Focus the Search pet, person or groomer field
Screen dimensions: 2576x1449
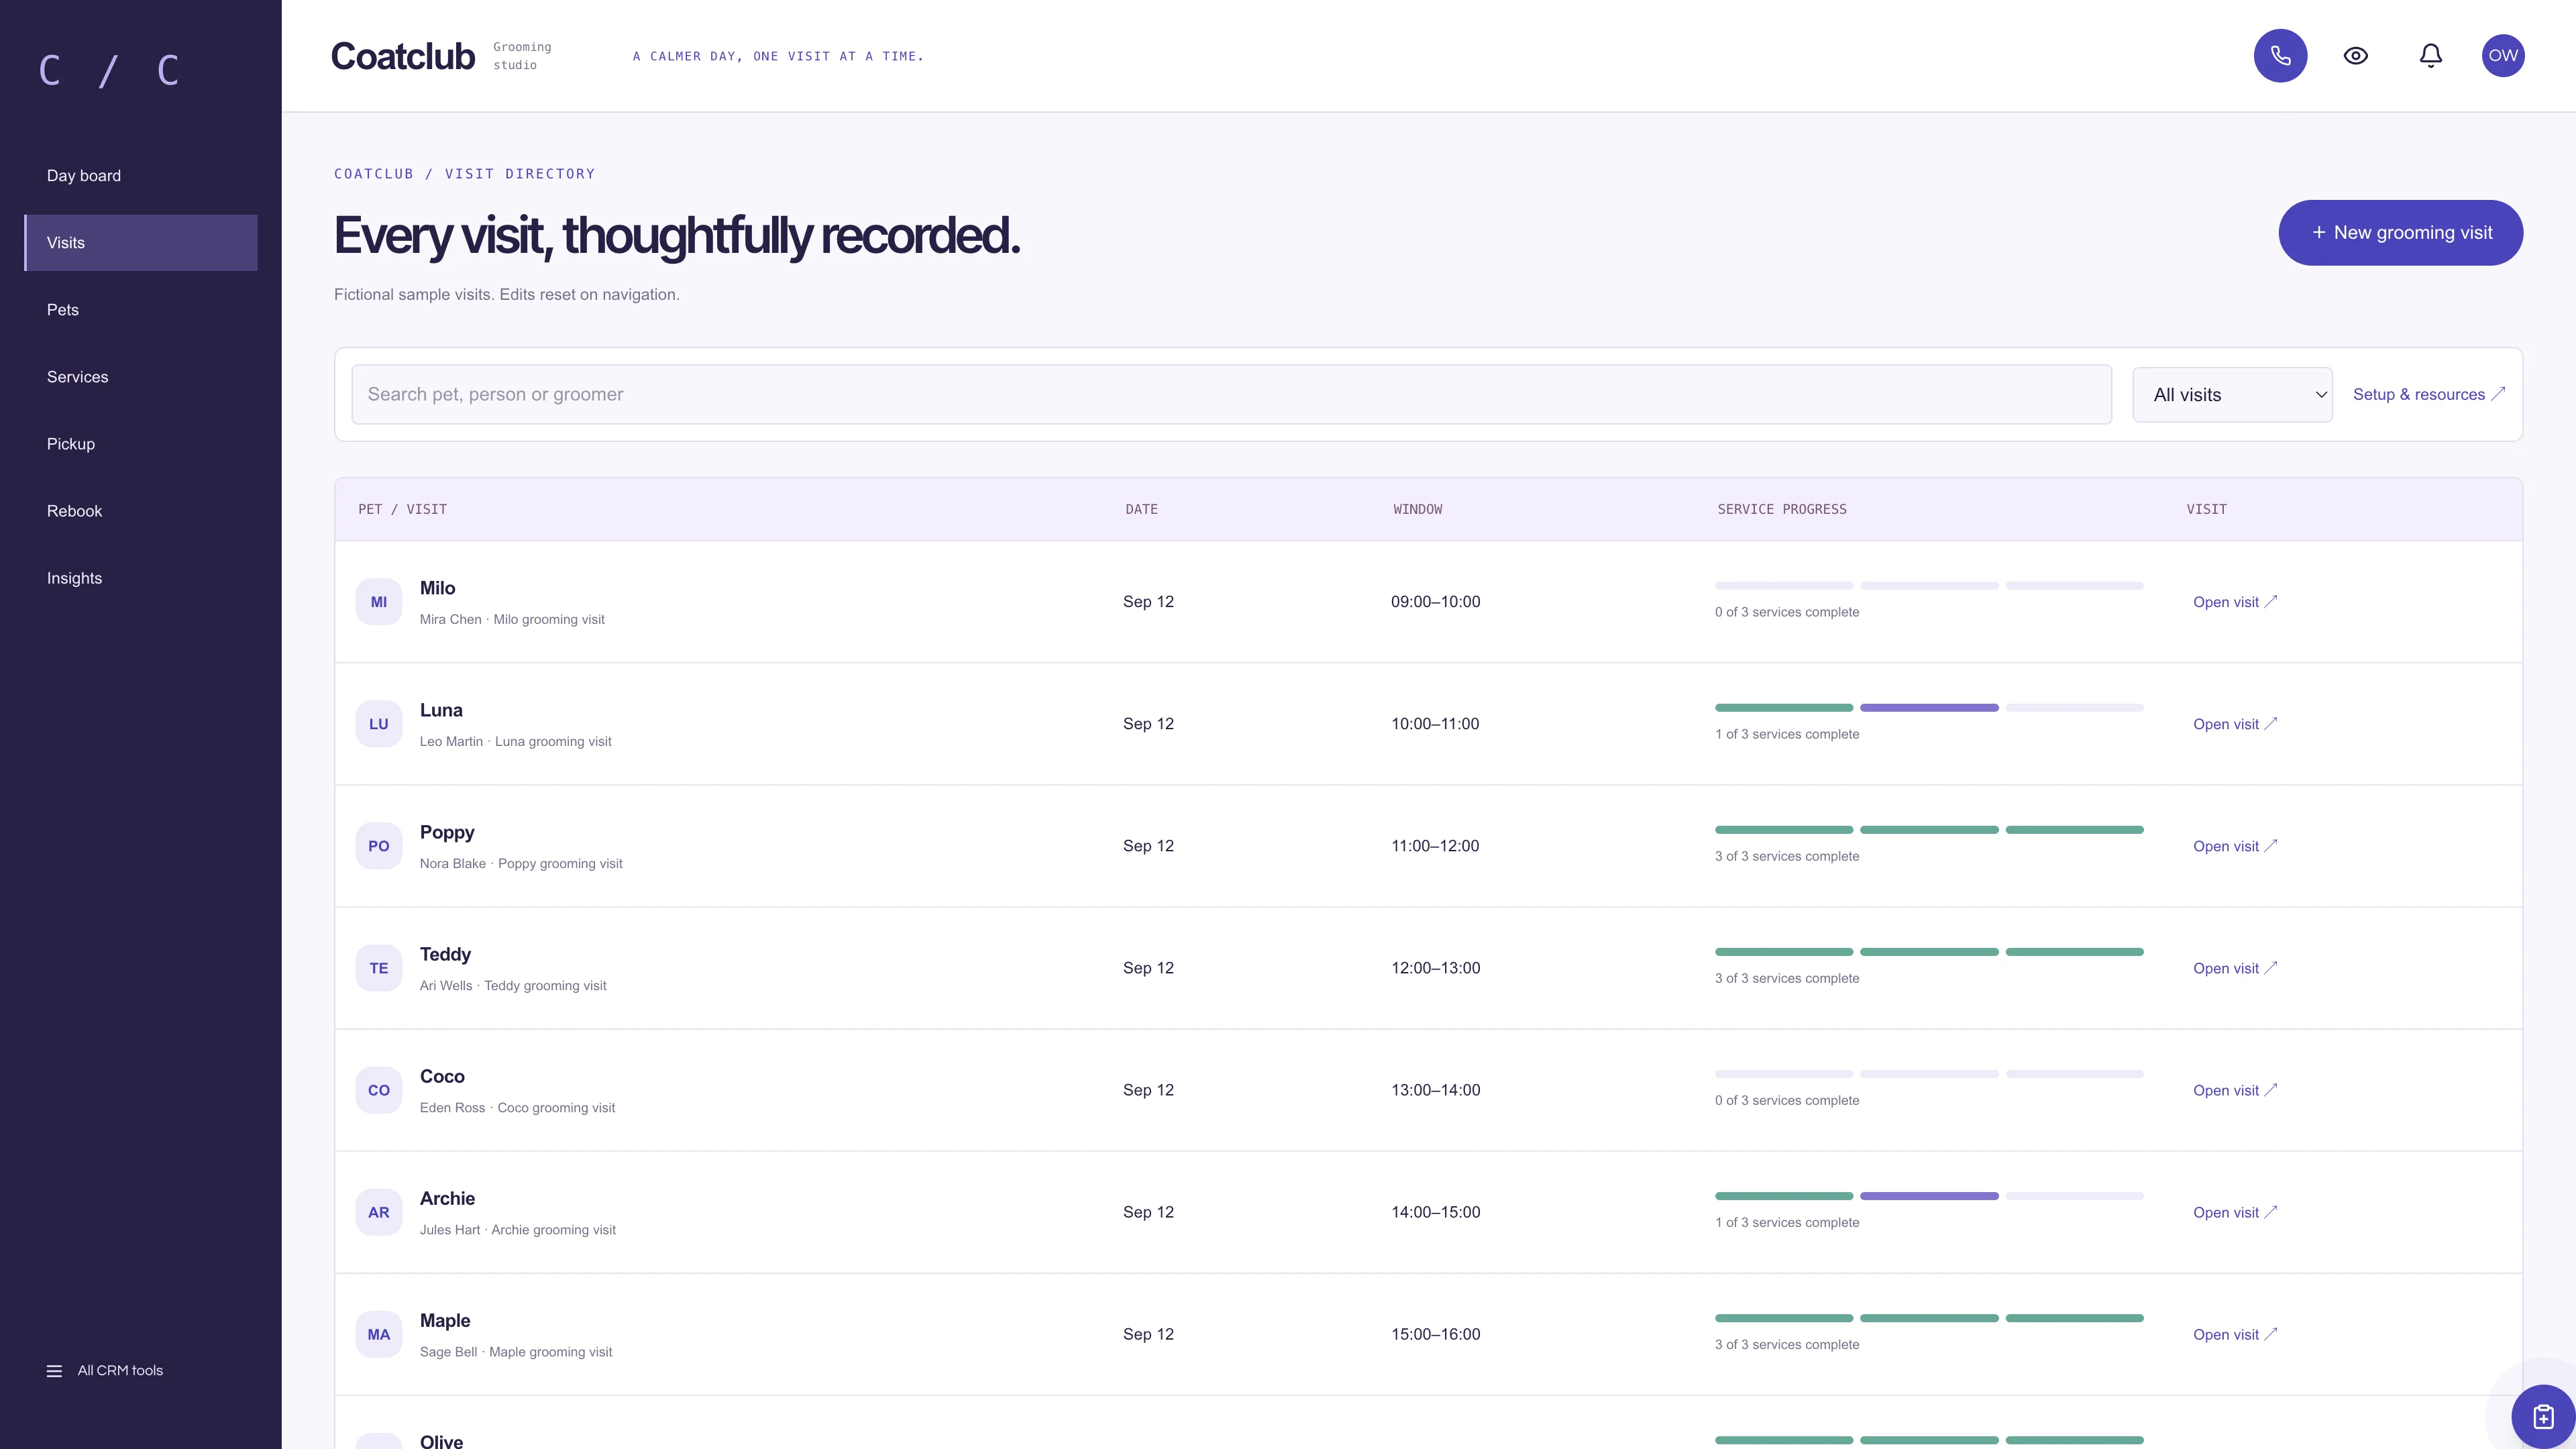coord(1231,395)
